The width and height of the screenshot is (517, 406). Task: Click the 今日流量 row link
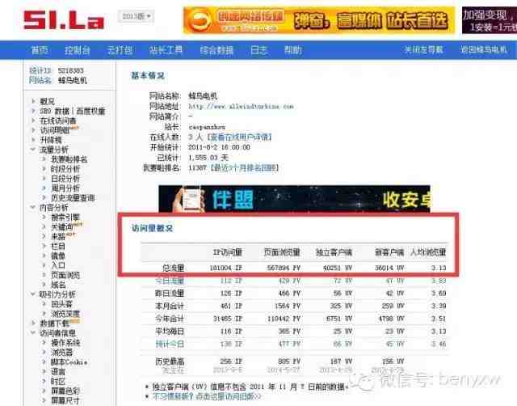(x=170, y=281)
